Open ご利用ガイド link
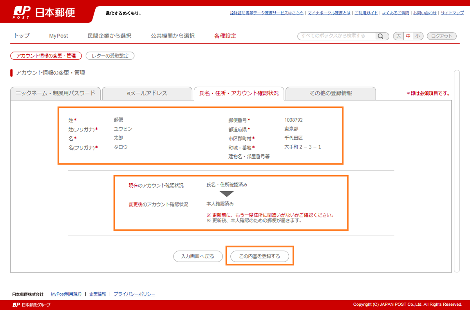 tap(366, 13)
